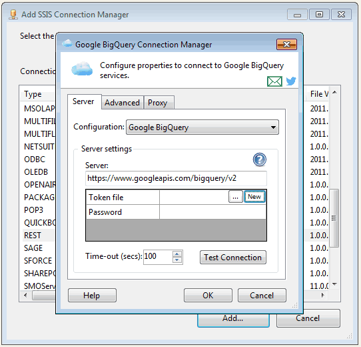Click the Add SSIS Connection Manager title icon
The width and height of the screenshot is (361, 347).
click(13, 15)
